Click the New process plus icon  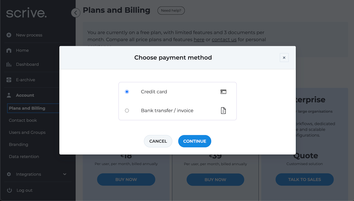[9, 35]
